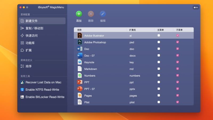Click the paper plane icon beside 复制 / 移动到
The width and height of the screenshot is (213, 120).
(22, 28)
